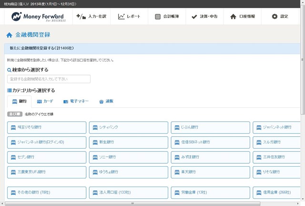Click the blue home icon by 金融機関登録
The height and width of the screenshot is (206, 305).
tap(9, 35)
